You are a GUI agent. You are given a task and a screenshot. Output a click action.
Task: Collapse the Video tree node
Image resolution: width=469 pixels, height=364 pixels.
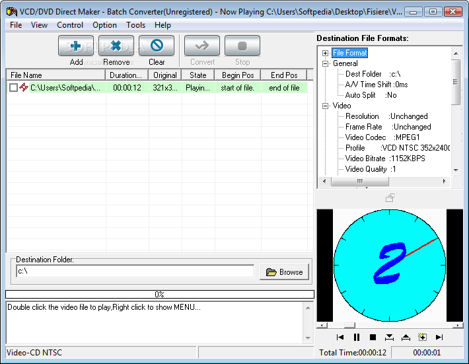325,106
